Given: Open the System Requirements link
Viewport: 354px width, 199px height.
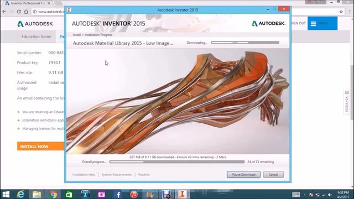Looking at the screenshot, I should [117, 175].
